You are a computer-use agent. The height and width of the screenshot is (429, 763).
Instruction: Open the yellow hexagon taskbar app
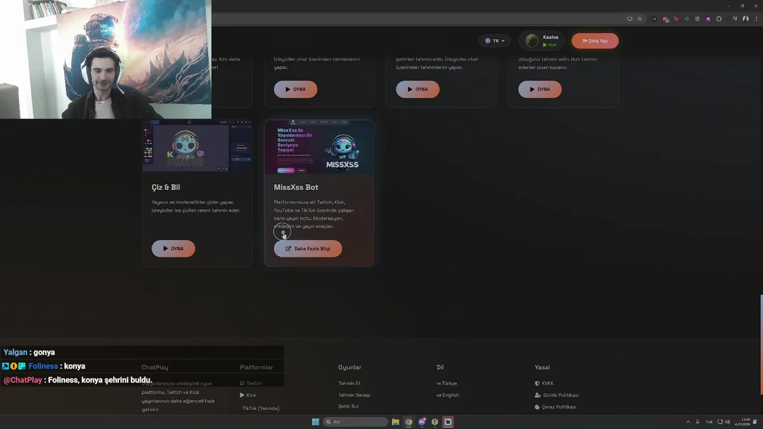pos(435,422)
